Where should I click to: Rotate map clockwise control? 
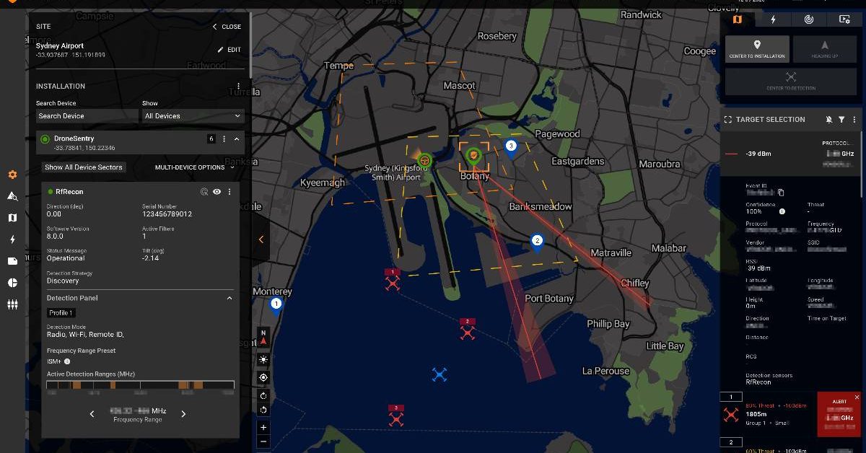[x=263, y=395]
